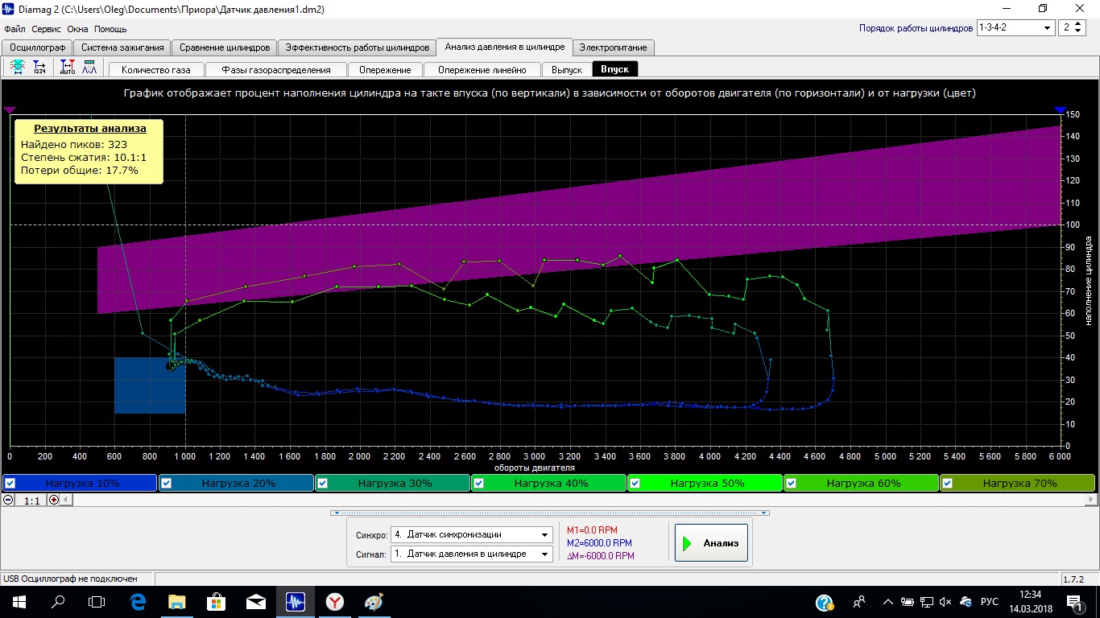
Task: Reset zoom with the 1:1 button
Action: 31,501
